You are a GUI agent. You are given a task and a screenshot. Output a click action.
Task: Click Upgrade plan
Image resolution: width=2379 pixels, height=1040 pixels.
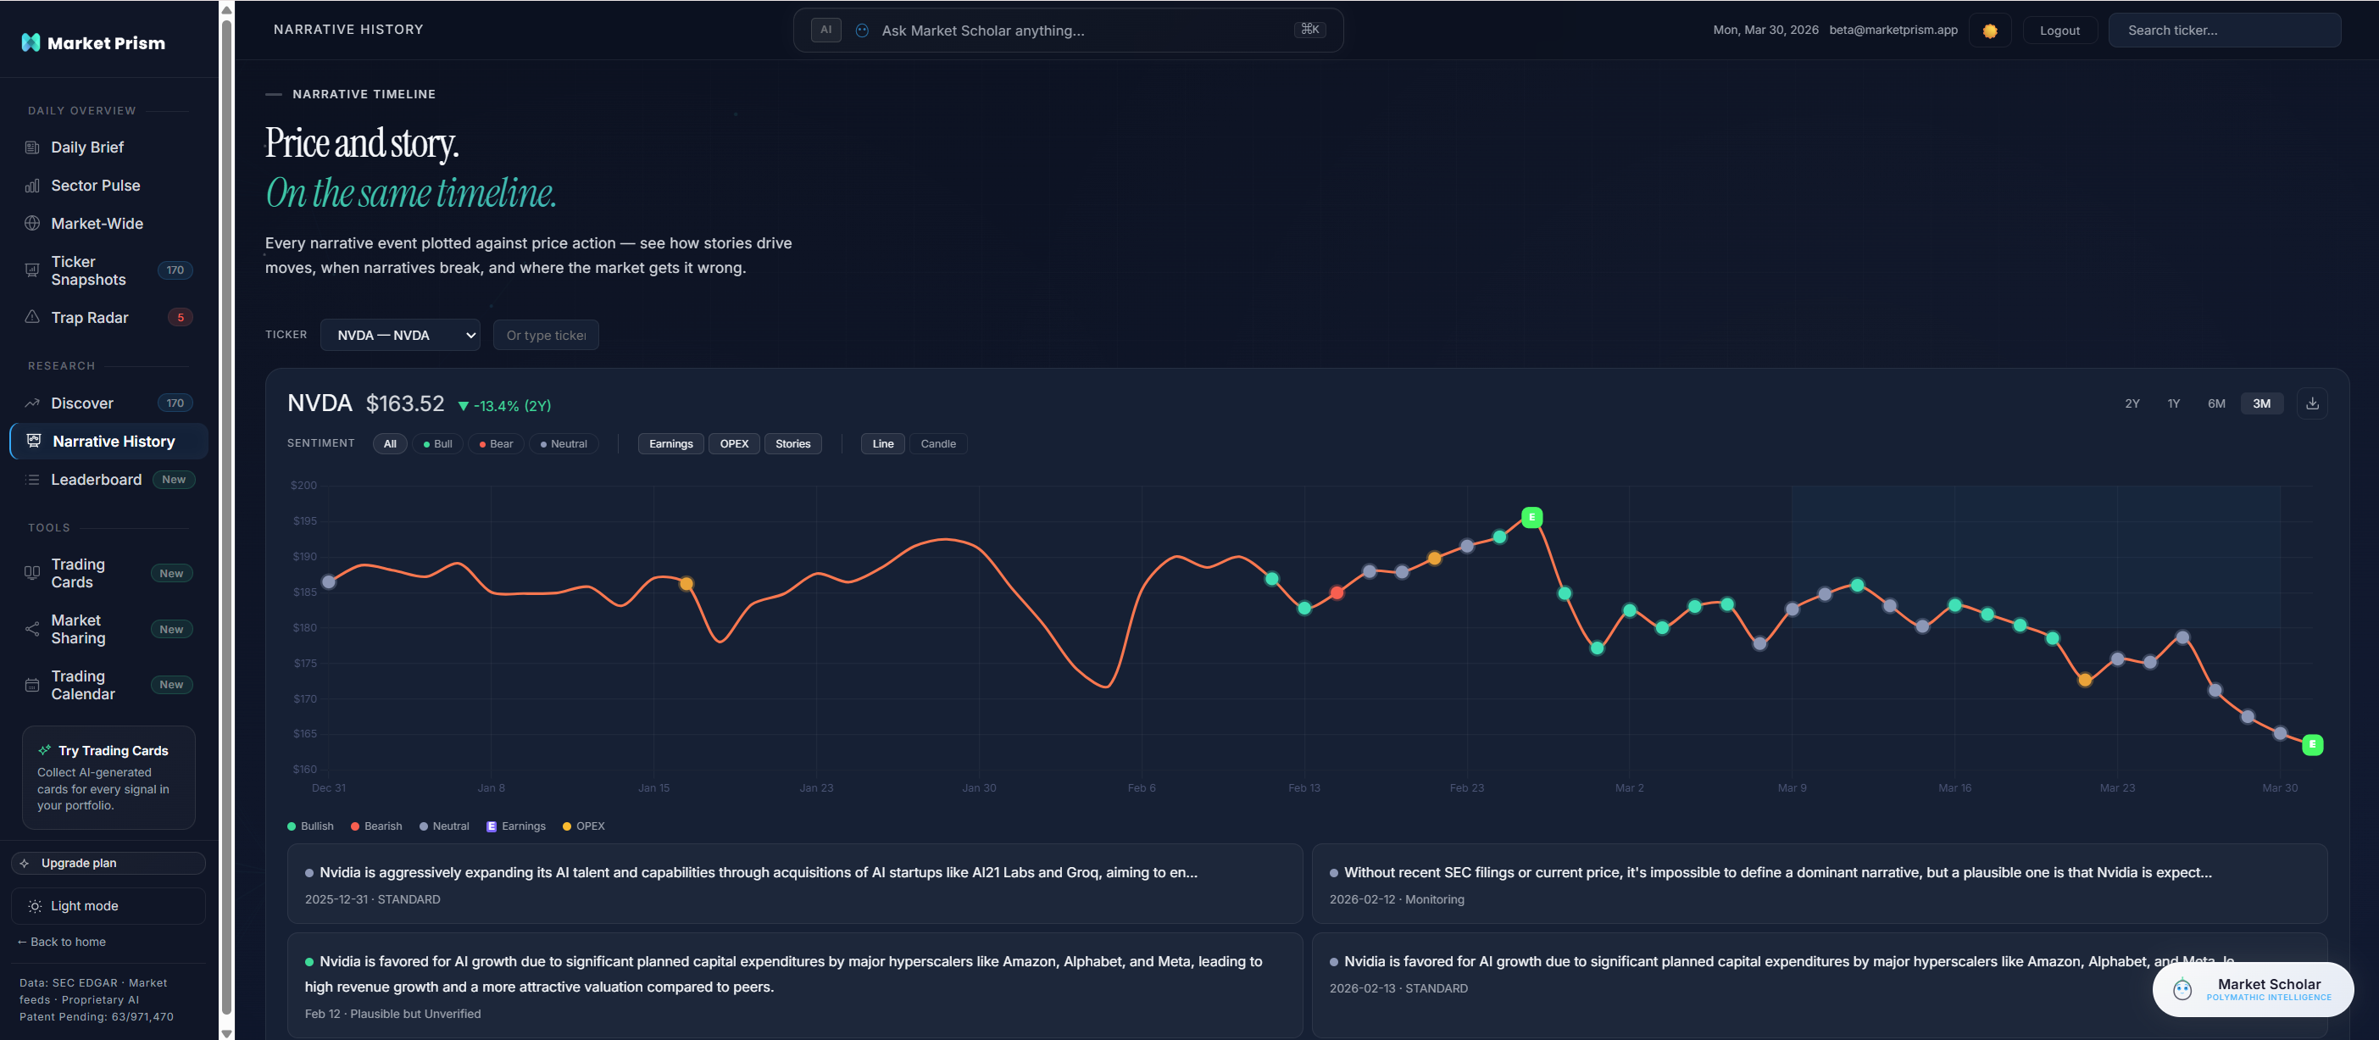point(108,863)
